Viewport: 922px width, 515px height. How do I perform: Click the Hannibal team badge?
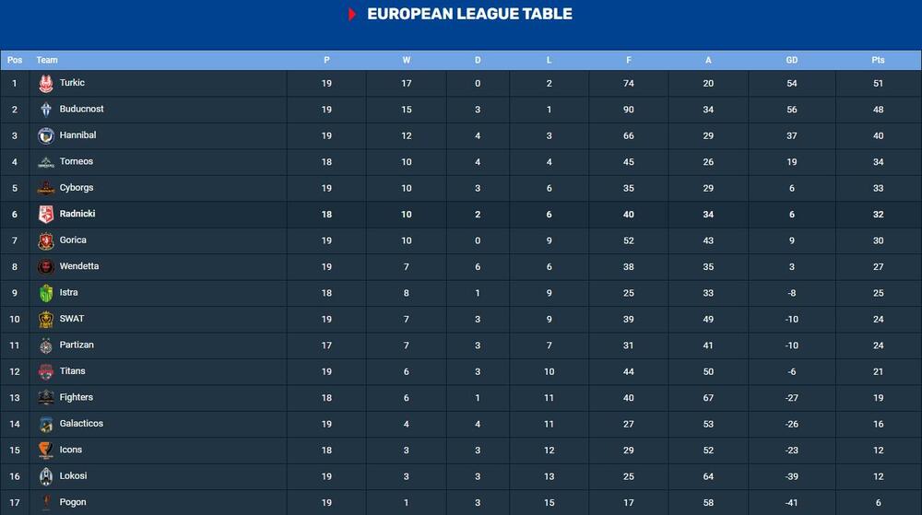46,136
